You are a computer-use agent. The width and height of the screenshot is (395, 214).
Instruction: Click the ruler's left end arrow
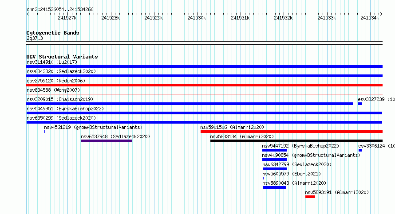click(x=28, y=14)
